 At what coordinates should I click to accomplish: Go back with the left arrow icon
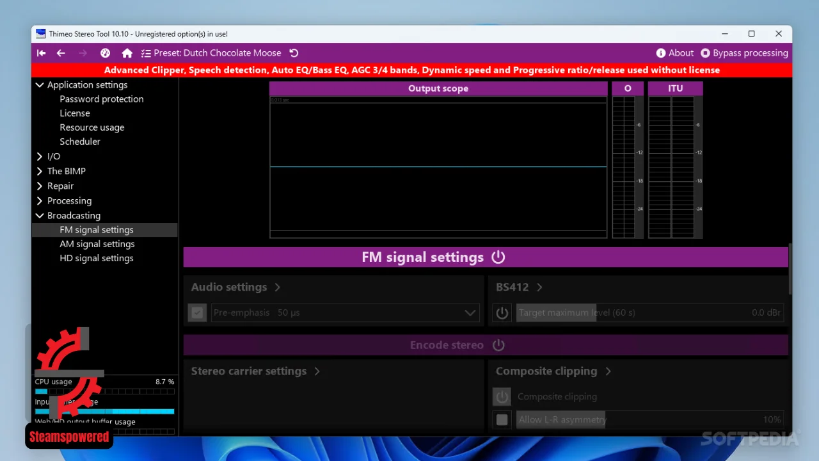pyautogui.click(x=61, y=53)
